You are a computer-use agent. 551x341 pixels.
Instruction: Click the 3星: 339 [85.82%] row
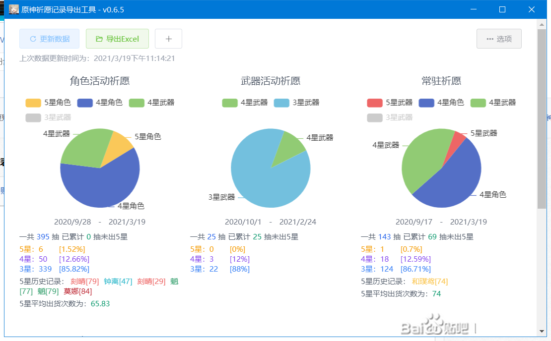[55, 269]
